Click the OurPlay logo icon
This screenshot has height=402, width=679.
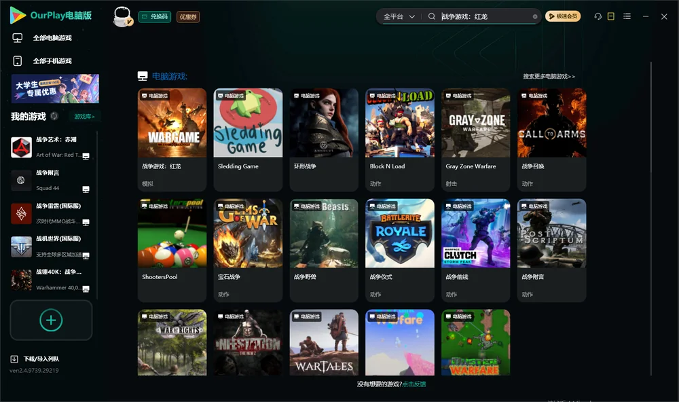pos(18,15)
